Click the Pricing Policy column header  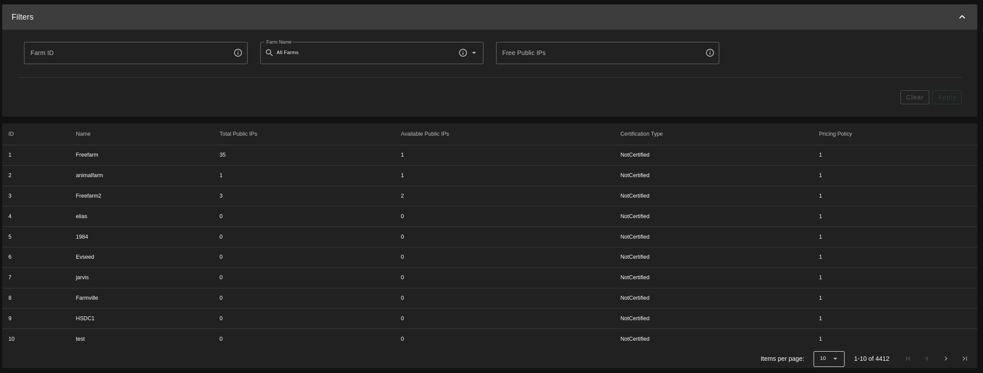point(835,134)
